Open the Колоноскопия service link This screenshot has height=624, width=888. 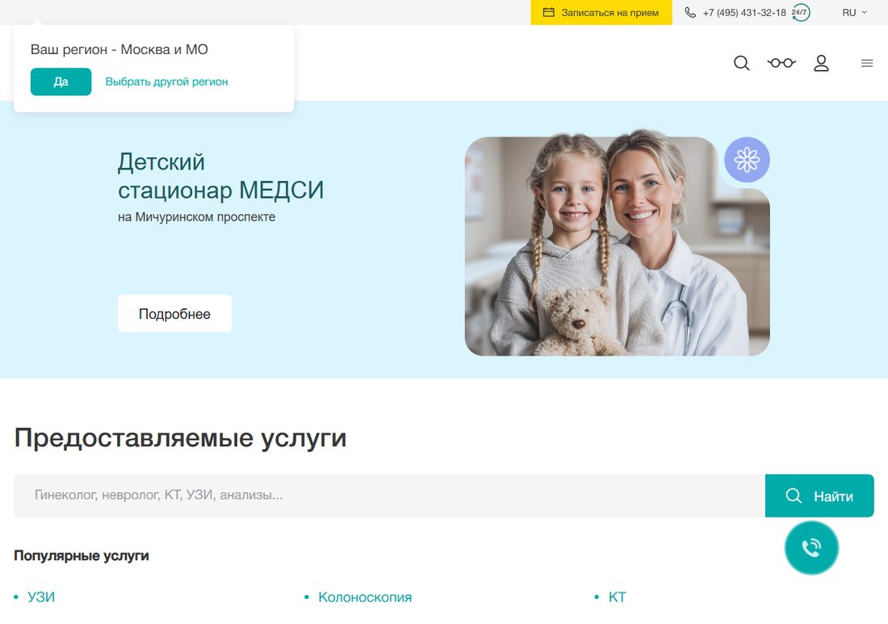click(365, 597)
